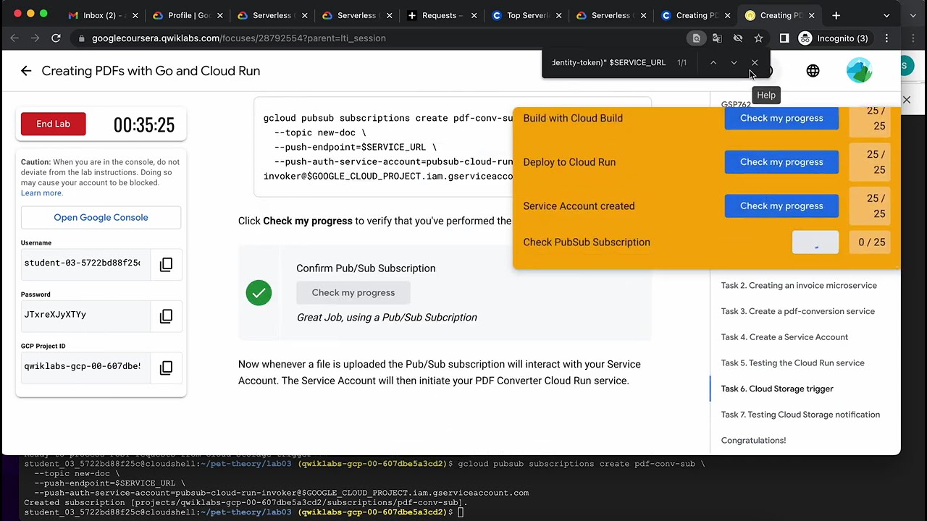The image size is (927, 521).
Task: Open the Incognito (3) indicator
Action: (833, 38)
